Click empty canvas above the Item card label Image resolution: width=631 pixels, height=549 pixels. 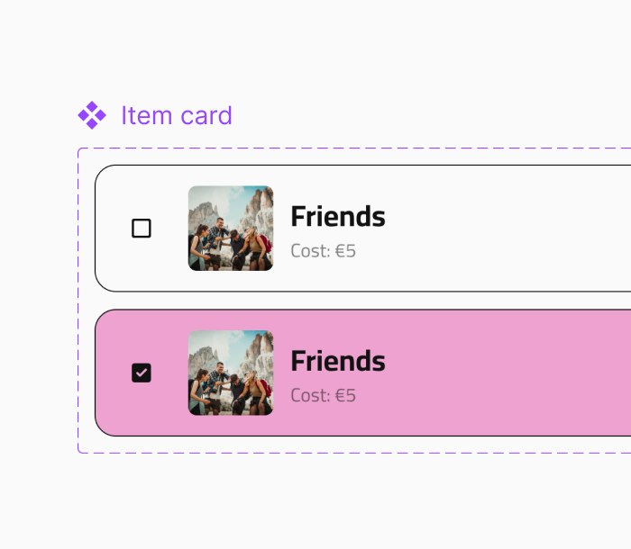pos(270,49)
